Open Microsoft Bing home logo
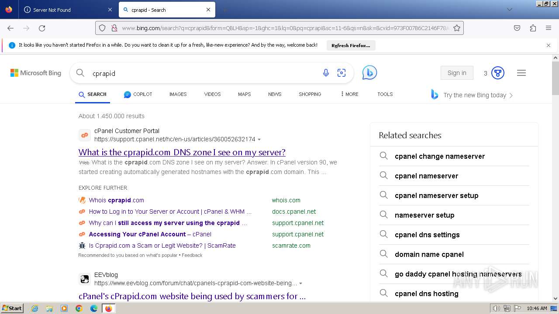This screenshot has height=314, width=559. pos(36,73)
